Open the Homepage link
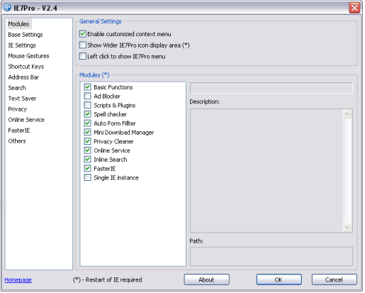The height and width of the screenshot is (293, 365). click(x=18, y=280)
